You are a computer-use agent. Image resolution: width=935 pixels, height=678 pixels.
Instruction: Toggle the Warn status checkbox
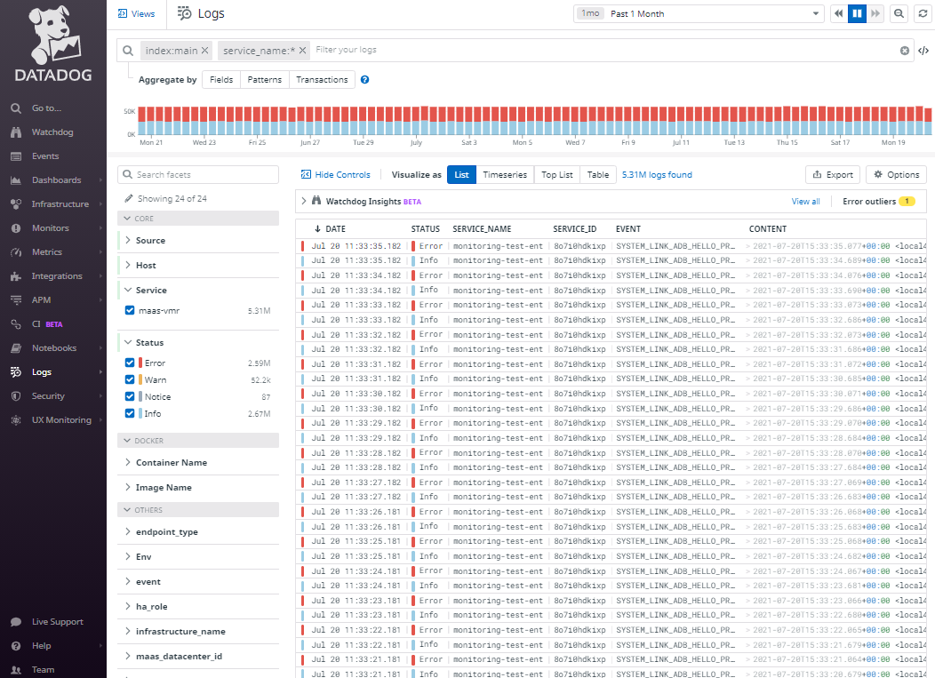point(131,380)
